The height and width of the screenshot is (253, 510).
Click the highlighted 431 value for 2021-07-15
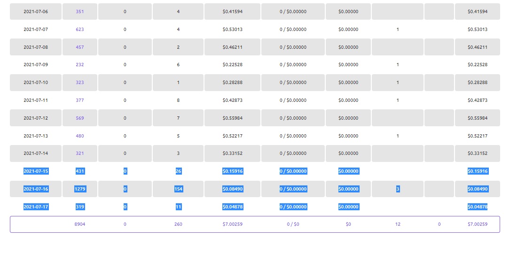tap(80, 171)
